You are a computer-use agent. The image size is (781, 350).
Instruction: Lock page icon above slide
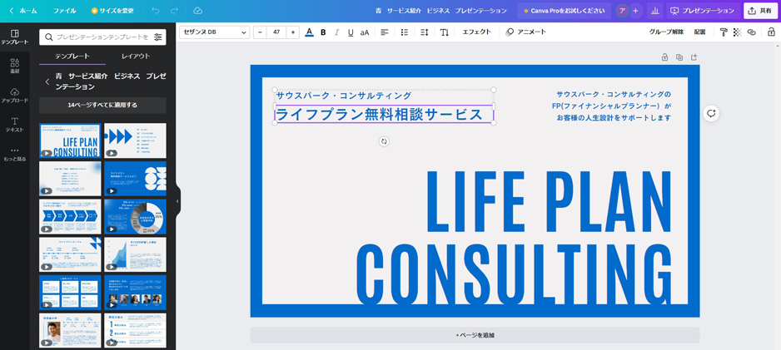tap(664, 57)
